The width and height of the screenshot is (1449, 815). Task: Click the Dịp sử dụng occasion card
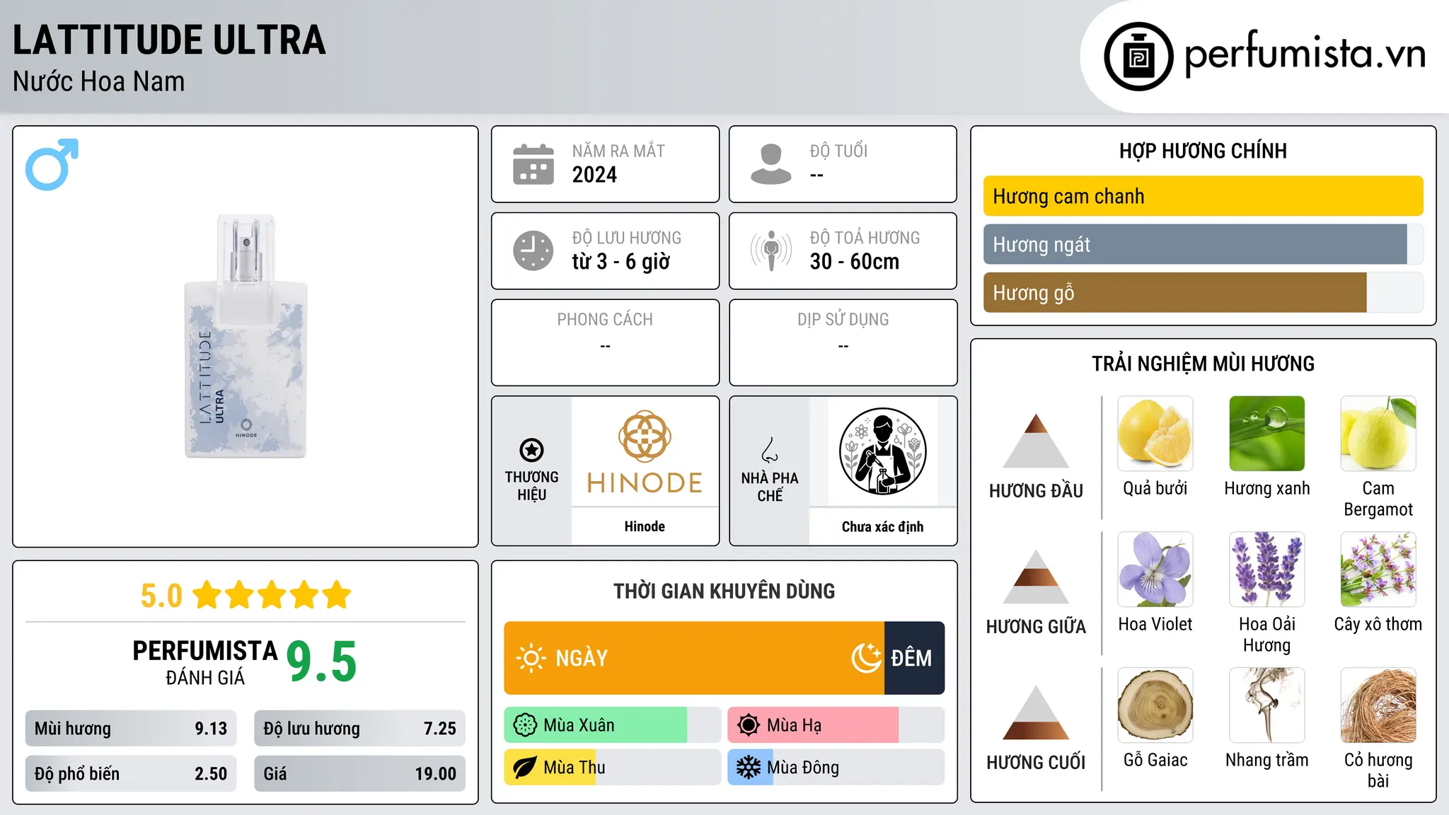tap(843, 342)
